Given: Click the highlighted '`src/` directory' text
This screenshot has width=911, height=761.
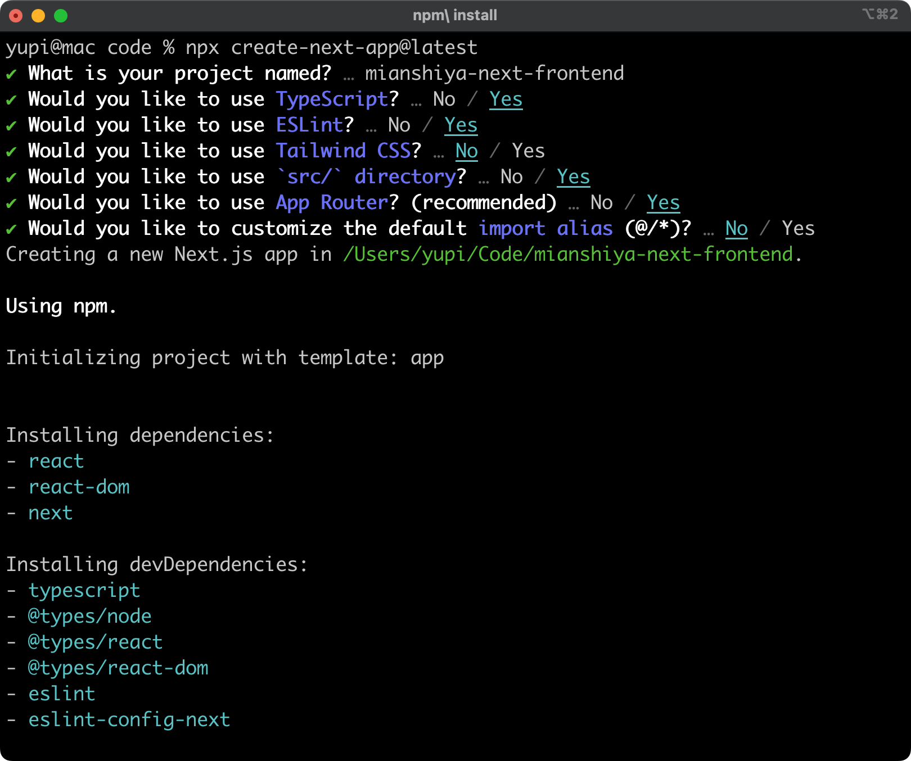Looking at the screenshot, I should point(366,177).
